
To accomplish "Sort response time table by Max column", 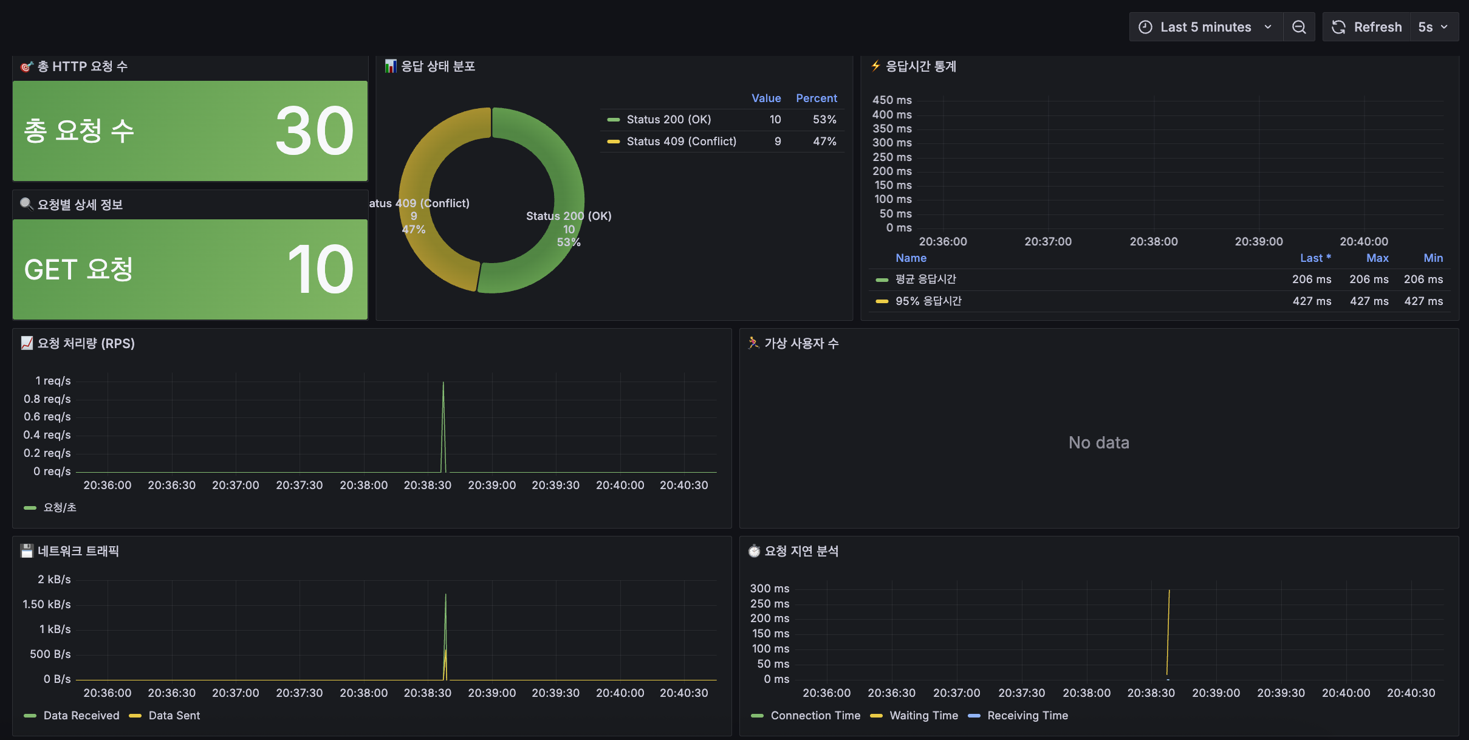I will coord(1377,258).
